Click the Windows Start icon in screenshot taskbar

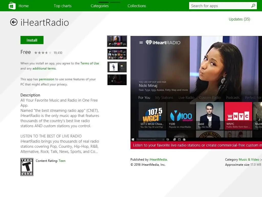coord(133,139)
